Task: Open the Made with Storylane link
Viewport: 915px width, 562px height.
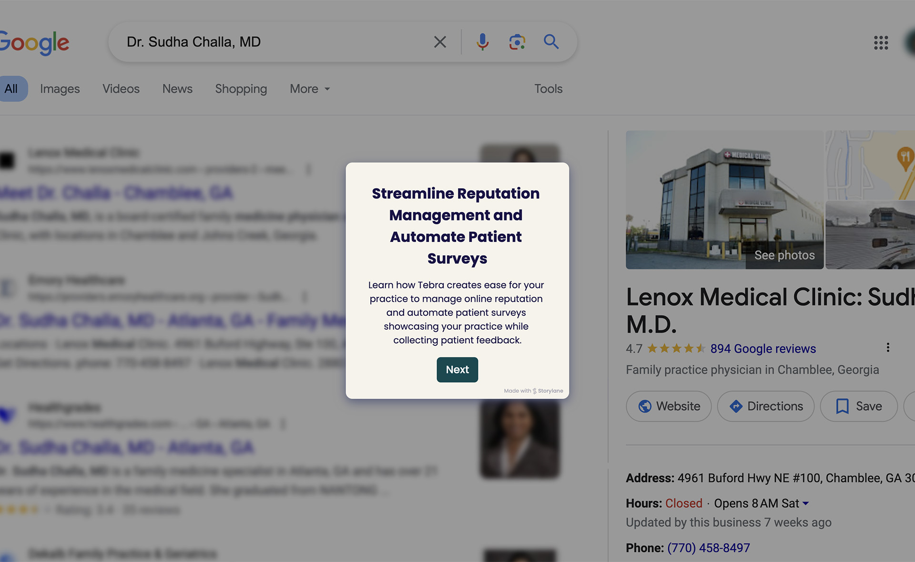Action: pyautogui.click(x=533, y=391)
